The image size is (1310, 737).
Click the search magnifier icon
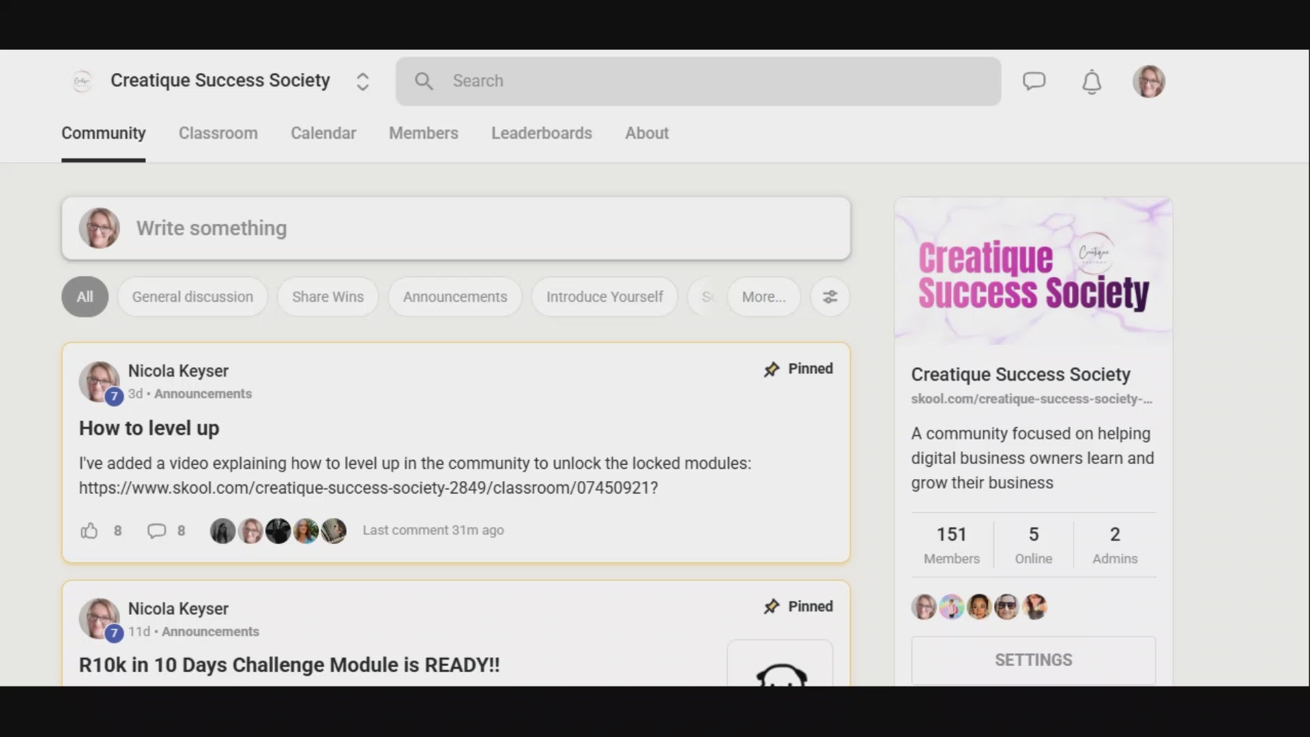(x=424, y=81)
